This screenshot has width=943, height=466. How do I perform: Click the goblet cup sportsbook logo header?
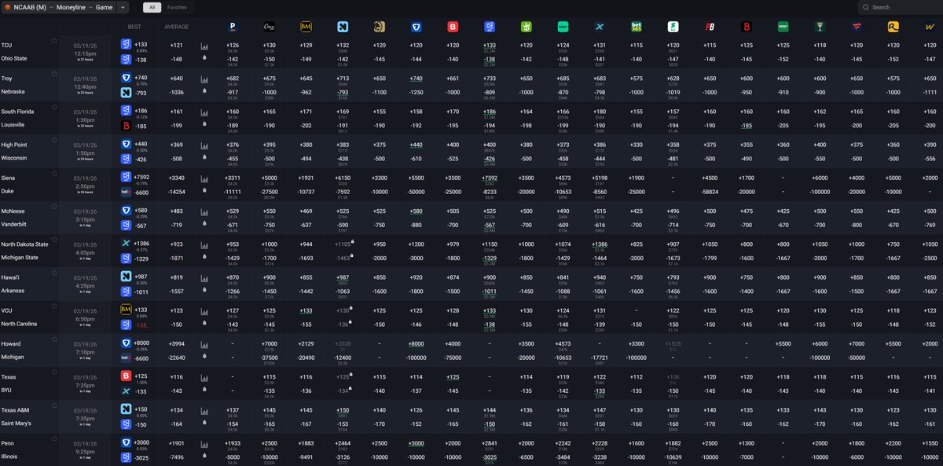coord(820,27)
